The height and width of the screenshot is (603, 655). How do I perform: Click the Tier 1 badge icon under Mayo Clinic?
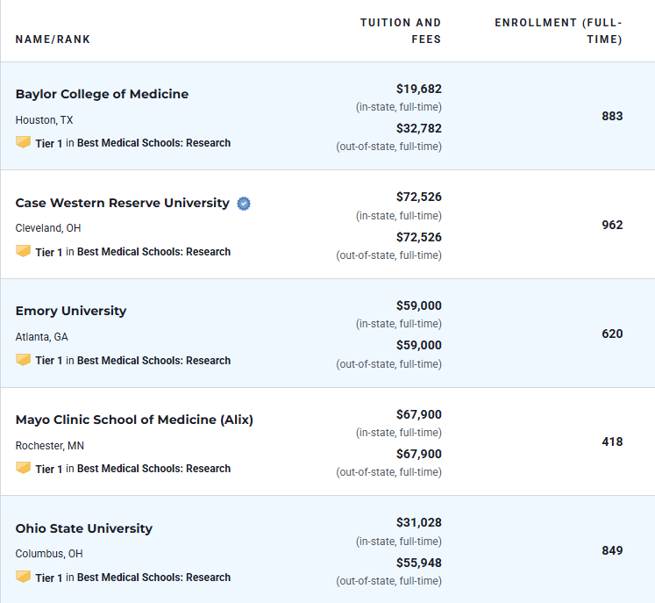23,468
